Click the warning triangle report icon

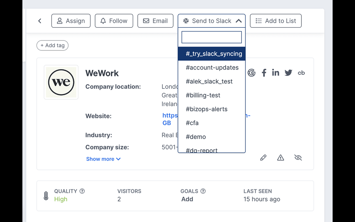coord(280,157)
